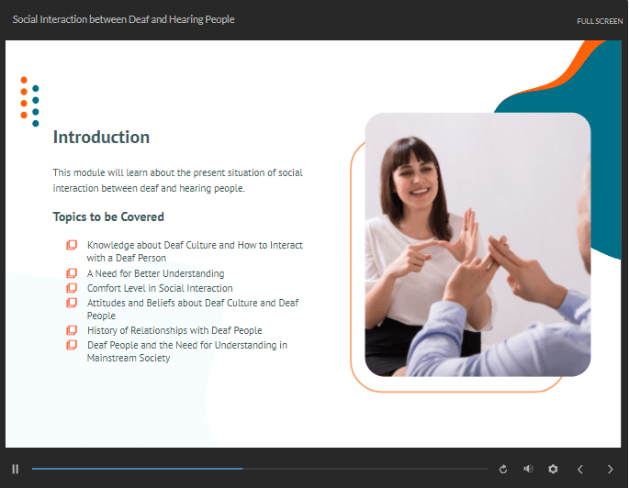This screenshot has height=488, width=629.
Task: Click bullet icon beside Deaf People and the Need
Action: tap(72, 345)
